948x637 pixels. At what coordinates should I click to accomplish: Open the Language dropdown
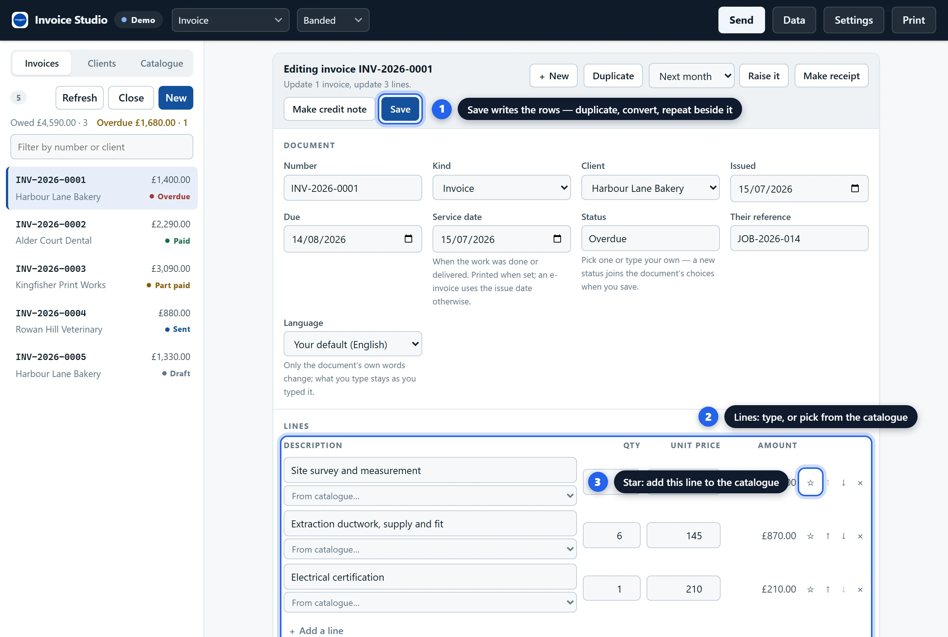(x=352, y=344)
